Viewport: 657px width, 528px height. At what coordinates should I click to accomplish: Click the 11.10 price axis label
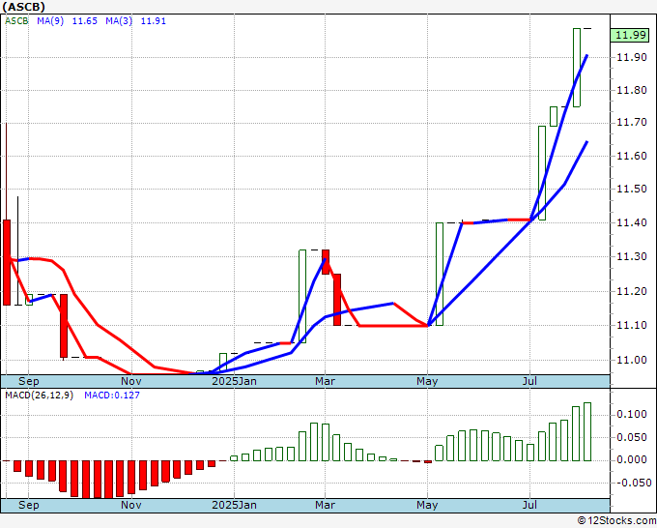pos(632,325)
